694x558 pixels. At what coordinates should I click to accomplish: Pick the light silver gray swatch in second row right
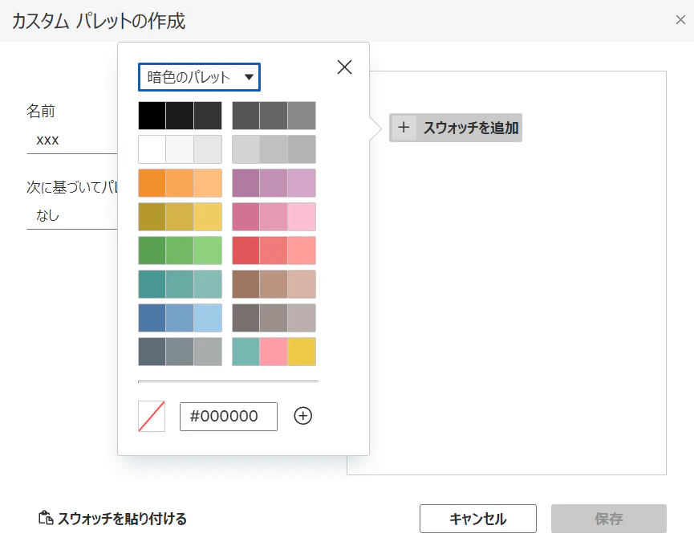246,149
